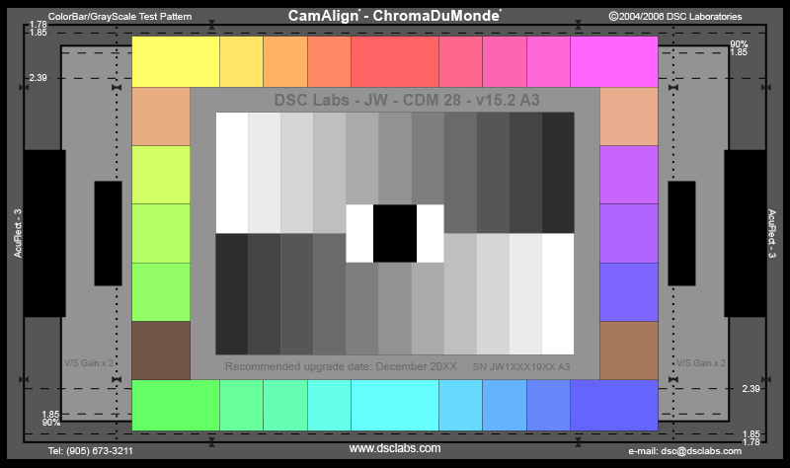
Task: Select the green swatch above dark brown swatch
Action: pos(161,292)
